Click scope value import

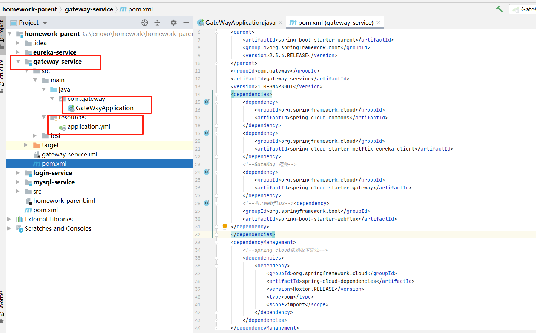pyautogui.click(x=296, y=304)
